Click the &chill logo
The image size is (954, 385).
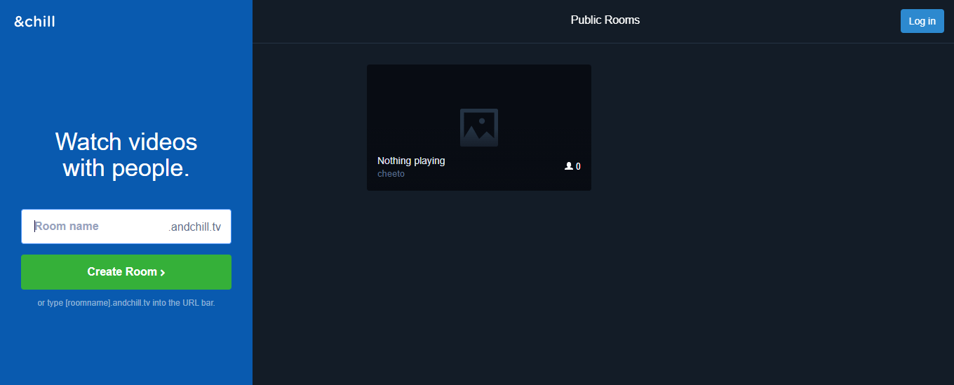click(34, 21)
